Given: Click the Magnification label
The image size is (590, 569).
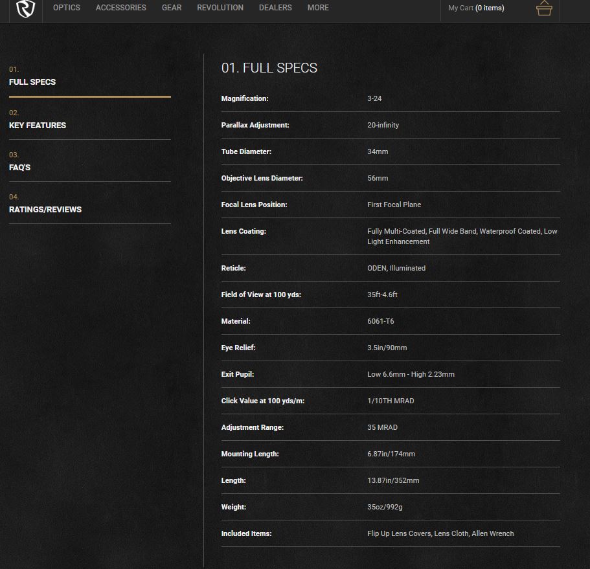Looking at the screenshot, I should (245, 98).
